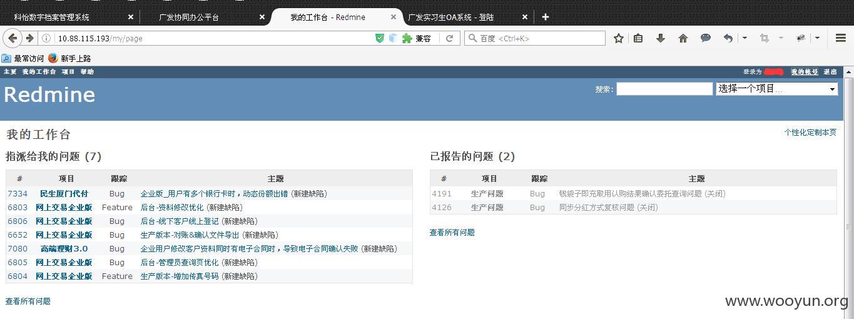Click the page vertical scrollbar
Screen dimensions: 854x319
click(849, 193)
